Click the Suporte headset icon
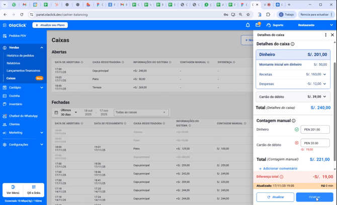 (x=269, y=25)
